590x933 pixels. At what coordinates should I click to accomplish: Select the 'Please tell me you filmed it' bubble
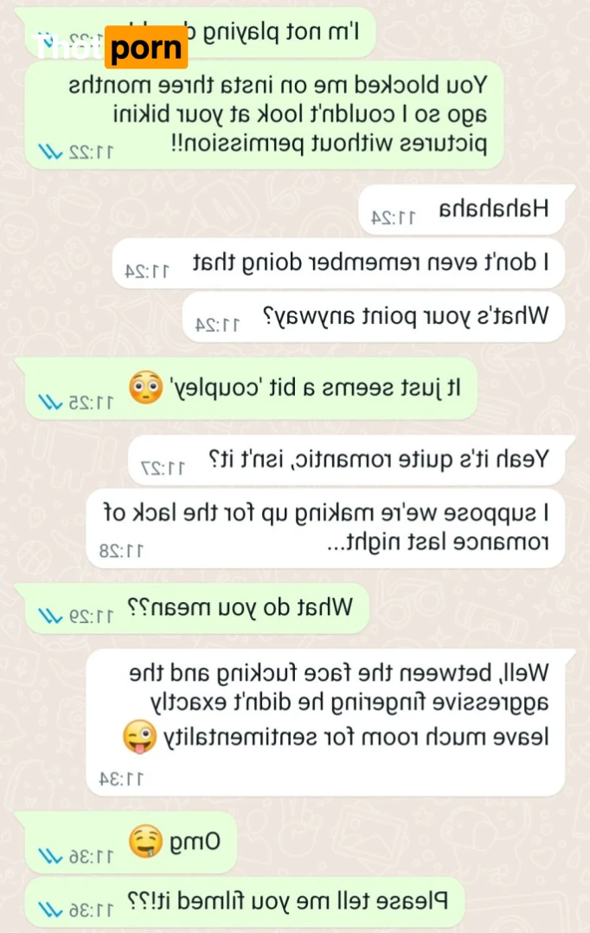[245, 902]
